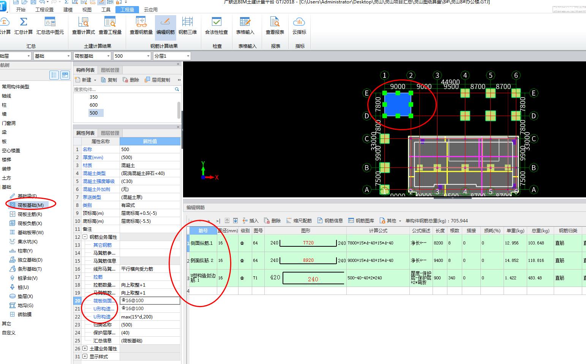Select 桩承台(V) in navigation tree
586x364 pixels.
pyautogui.click(x=27, y=278)
